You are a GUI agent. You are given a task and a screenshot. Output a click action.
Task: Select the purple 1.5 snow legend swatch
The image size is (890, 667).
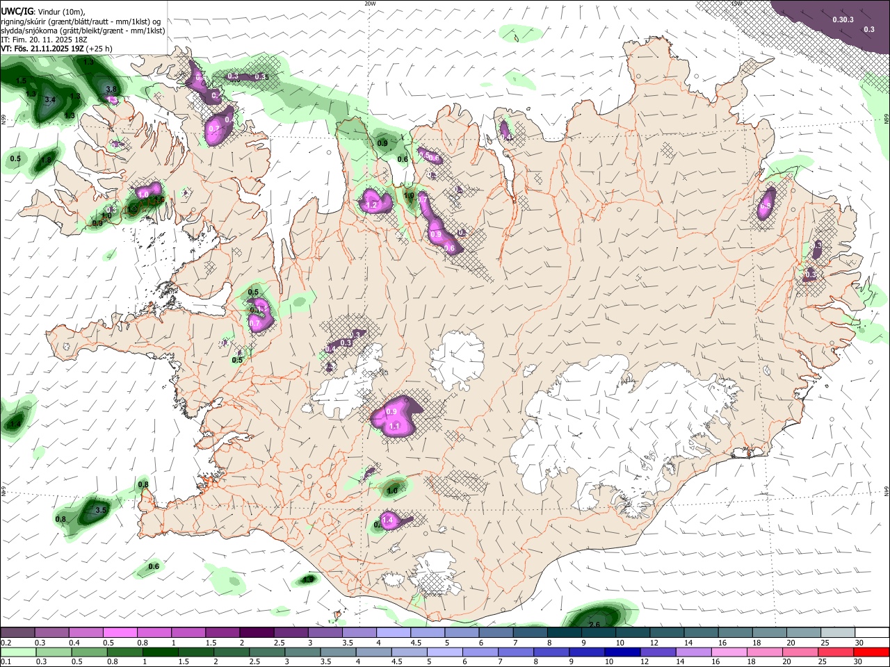click(222, 633)
